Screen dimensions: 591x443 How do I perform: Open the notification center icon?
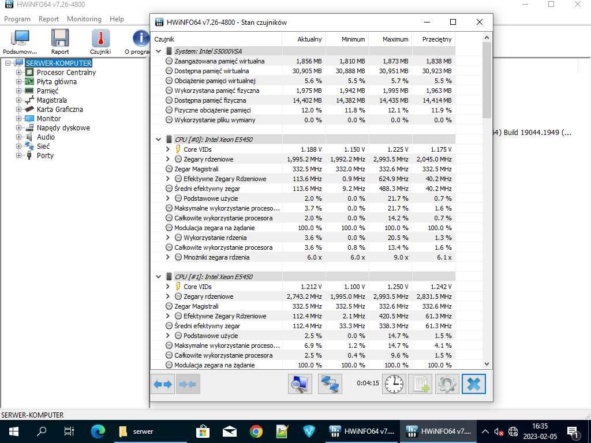coord(572,431)
